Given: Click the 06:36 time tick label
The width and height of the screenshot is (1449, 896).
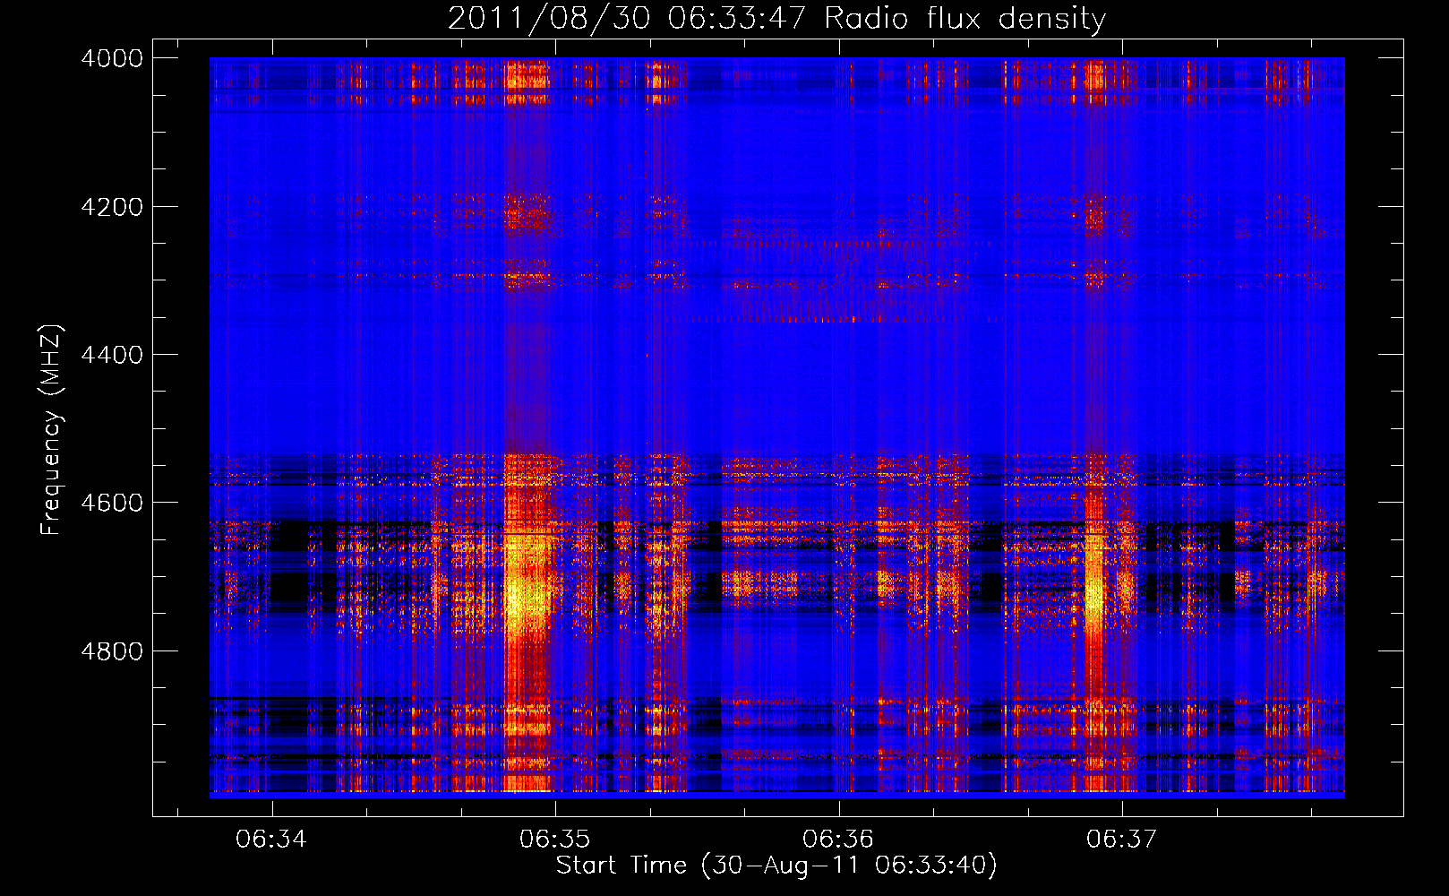Looking at the screenshot, I should [x=838, y=840].
